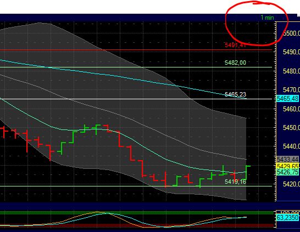Screen dimensions: 300x232
Task: Click the yellow 5429,65 price tag
Action: click(x=287, y=166)
